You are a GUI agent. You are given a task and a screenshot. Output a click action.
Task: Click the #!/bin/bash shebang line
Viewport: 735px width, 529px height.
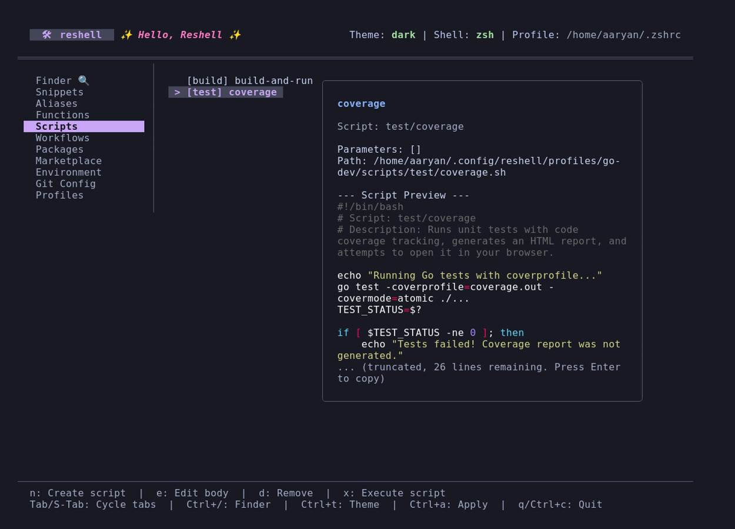coord(370,207)
